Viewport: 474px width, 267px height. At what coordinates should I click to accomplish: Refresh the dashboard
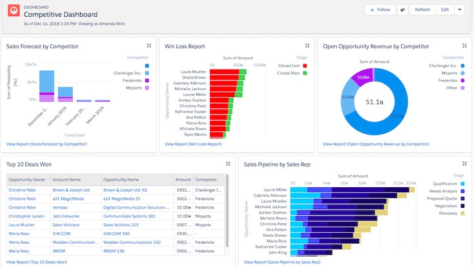point(422,10)
